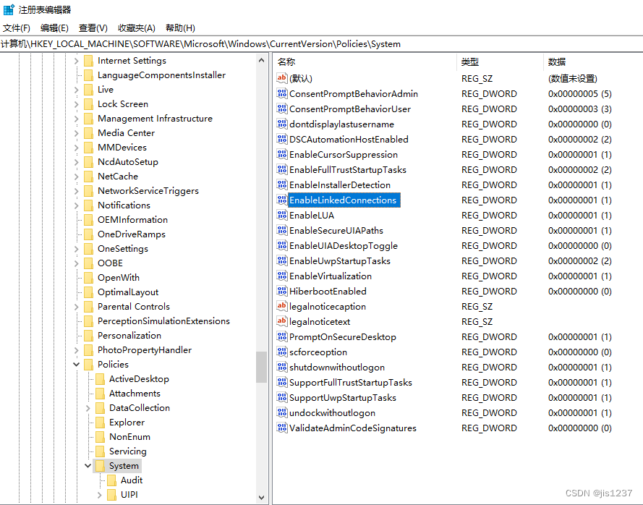Image resolution: width=643 pixels, height=505 pixels.
Task: Expand the DataCollection key
Action: pyautogui.click(x=88, y=408)
